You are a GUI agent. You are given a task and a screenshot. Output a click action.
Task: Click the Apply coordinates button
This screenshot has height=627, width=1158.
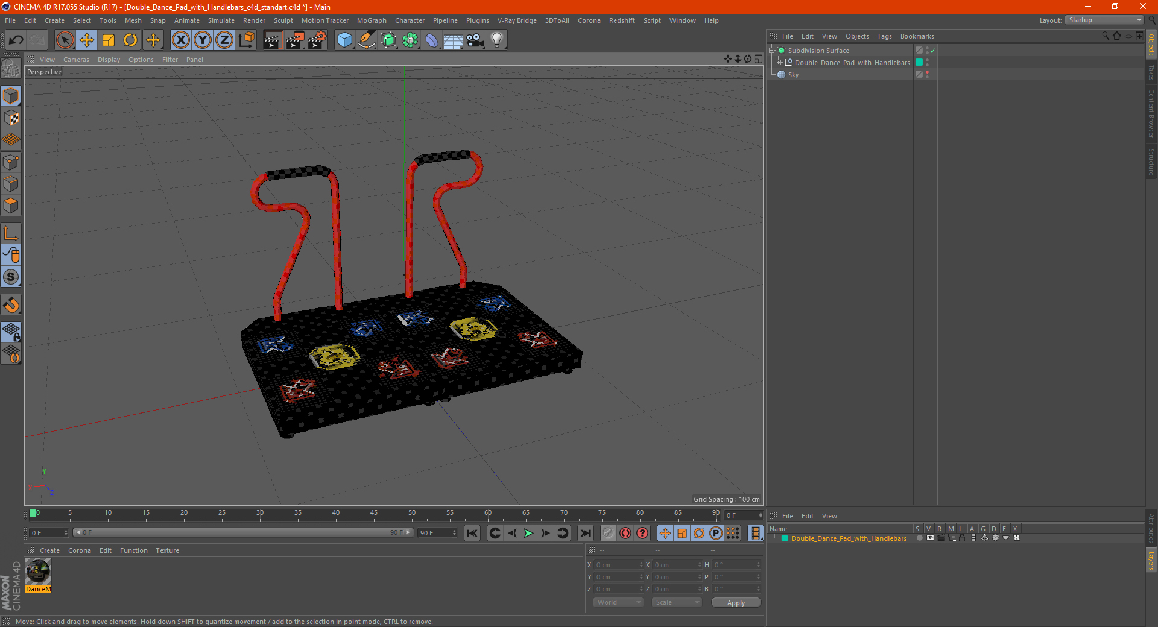[736, 603]
